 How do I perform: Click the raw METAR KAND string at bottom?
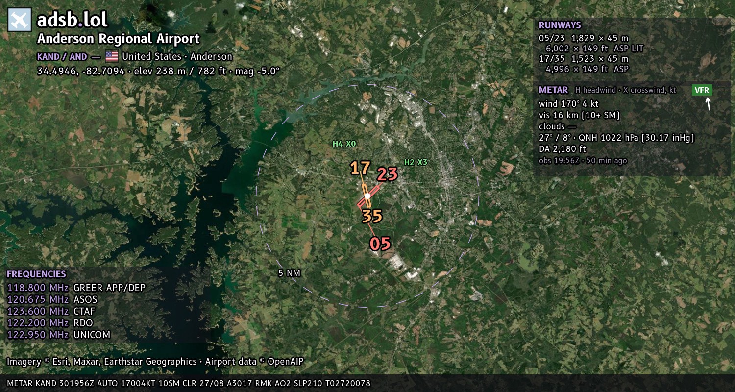click(x=189, y=383)
